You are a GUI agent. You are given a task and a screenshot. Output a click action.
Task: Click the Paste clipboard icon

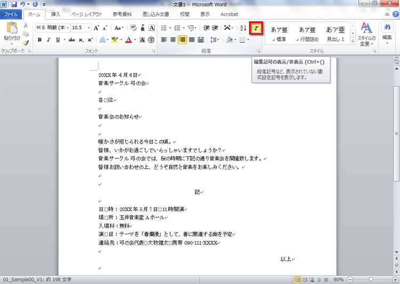coord(12,28)
